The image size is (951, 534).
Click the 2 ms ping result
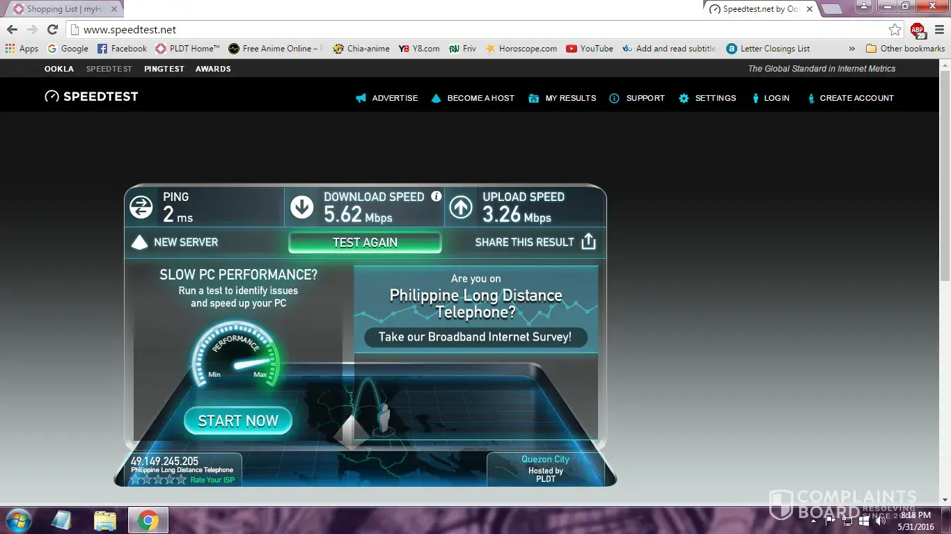pyautogui.click(x=178, y=216)
